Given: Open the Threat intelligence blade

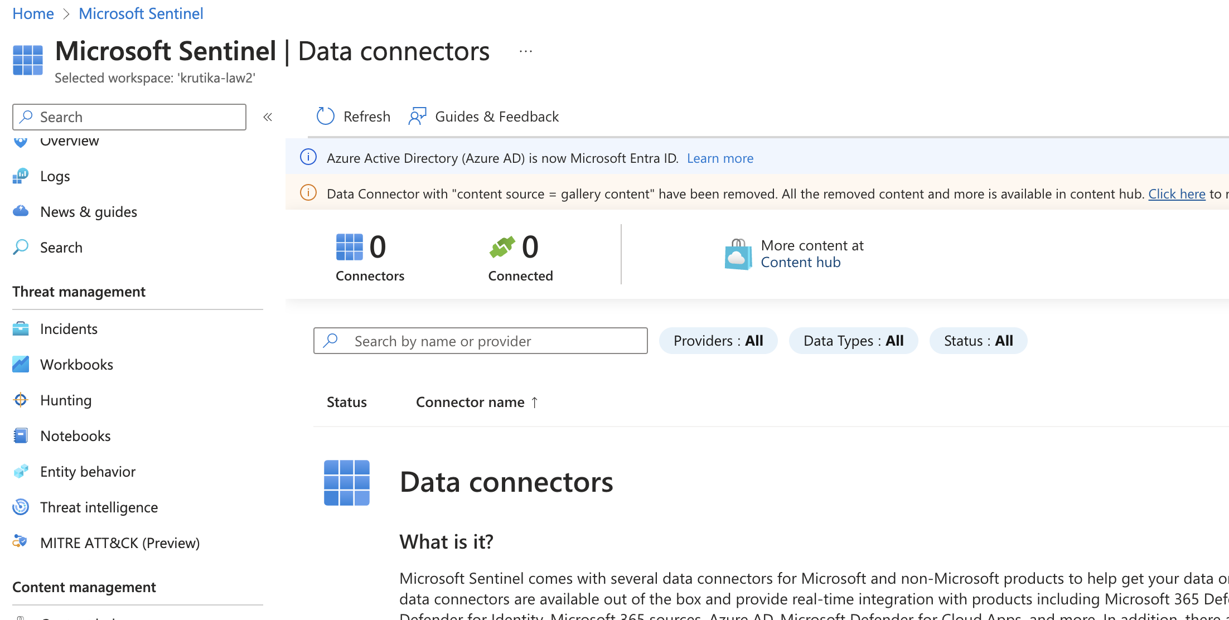Looking at the screenshot, I should click(x=98, y=507).
